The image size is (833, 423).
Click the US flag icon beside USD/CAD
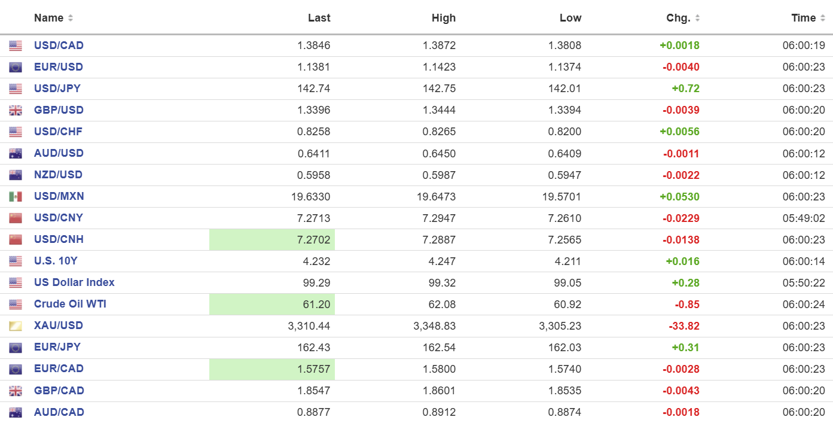[16, 45]
